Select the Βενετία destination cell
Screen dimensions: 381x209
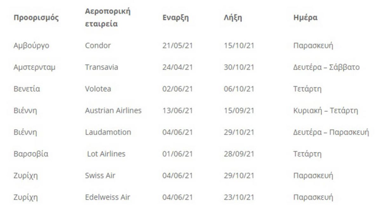(26, 89)
